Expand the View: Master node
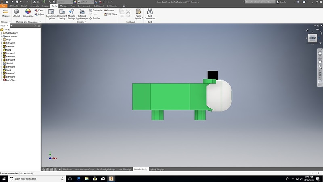The image size is (323, 182). [2, 36]
